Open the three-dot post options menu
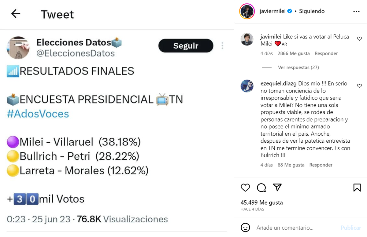This screenshot has width=367, height=237. point(356,11)
